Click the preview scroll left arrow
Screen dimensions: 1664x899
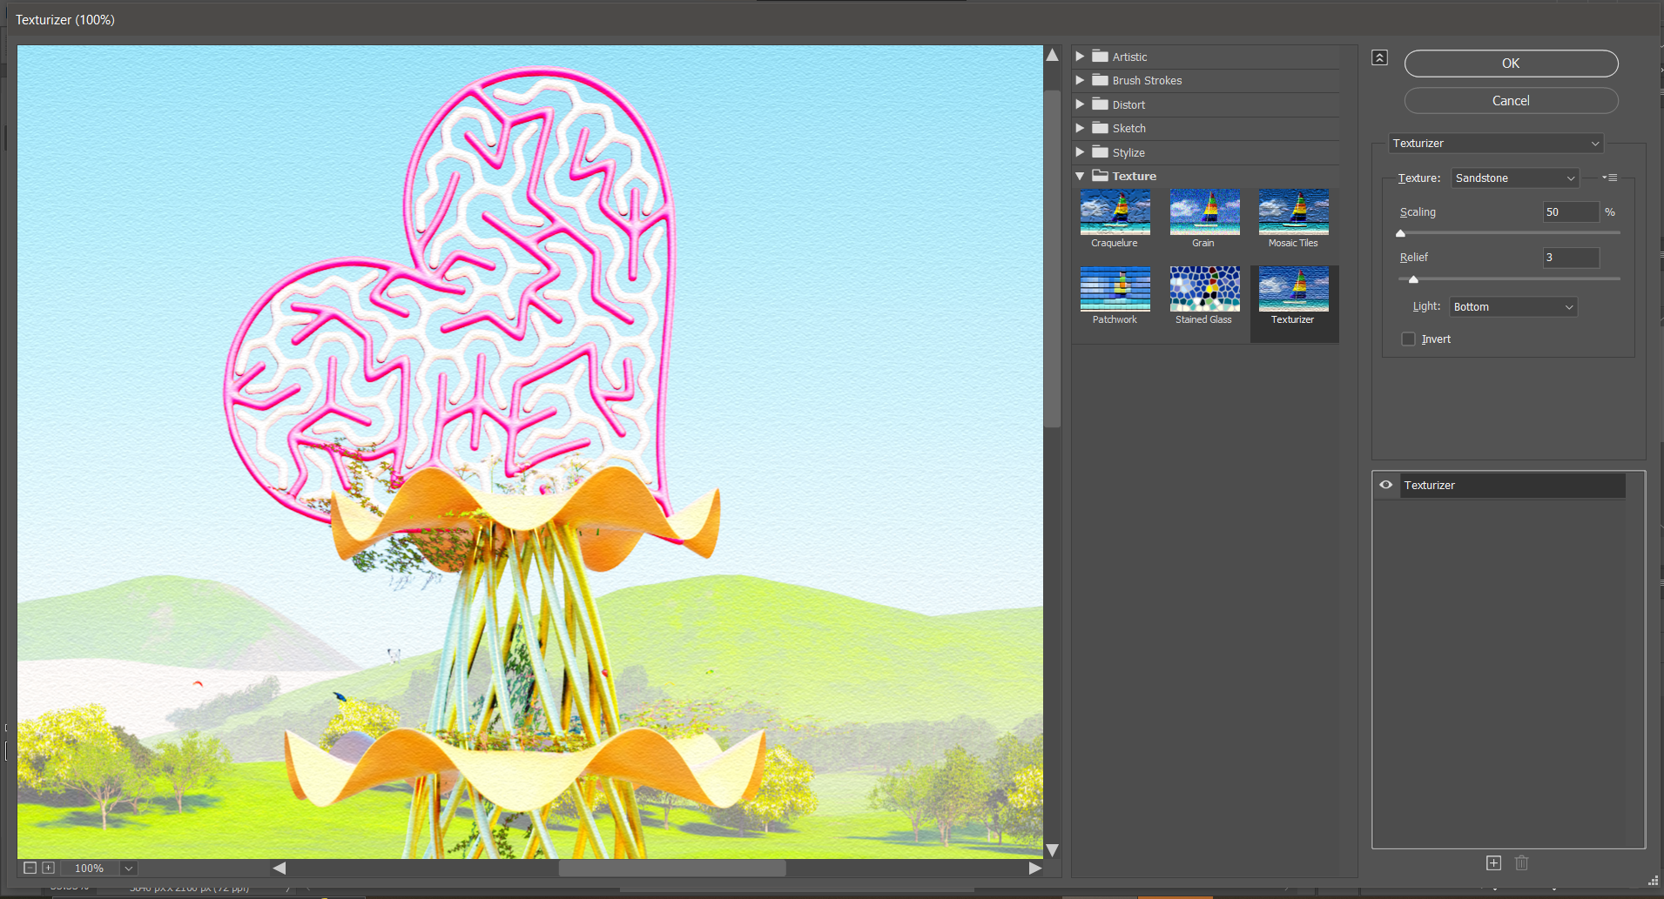(x=279, y=868)
